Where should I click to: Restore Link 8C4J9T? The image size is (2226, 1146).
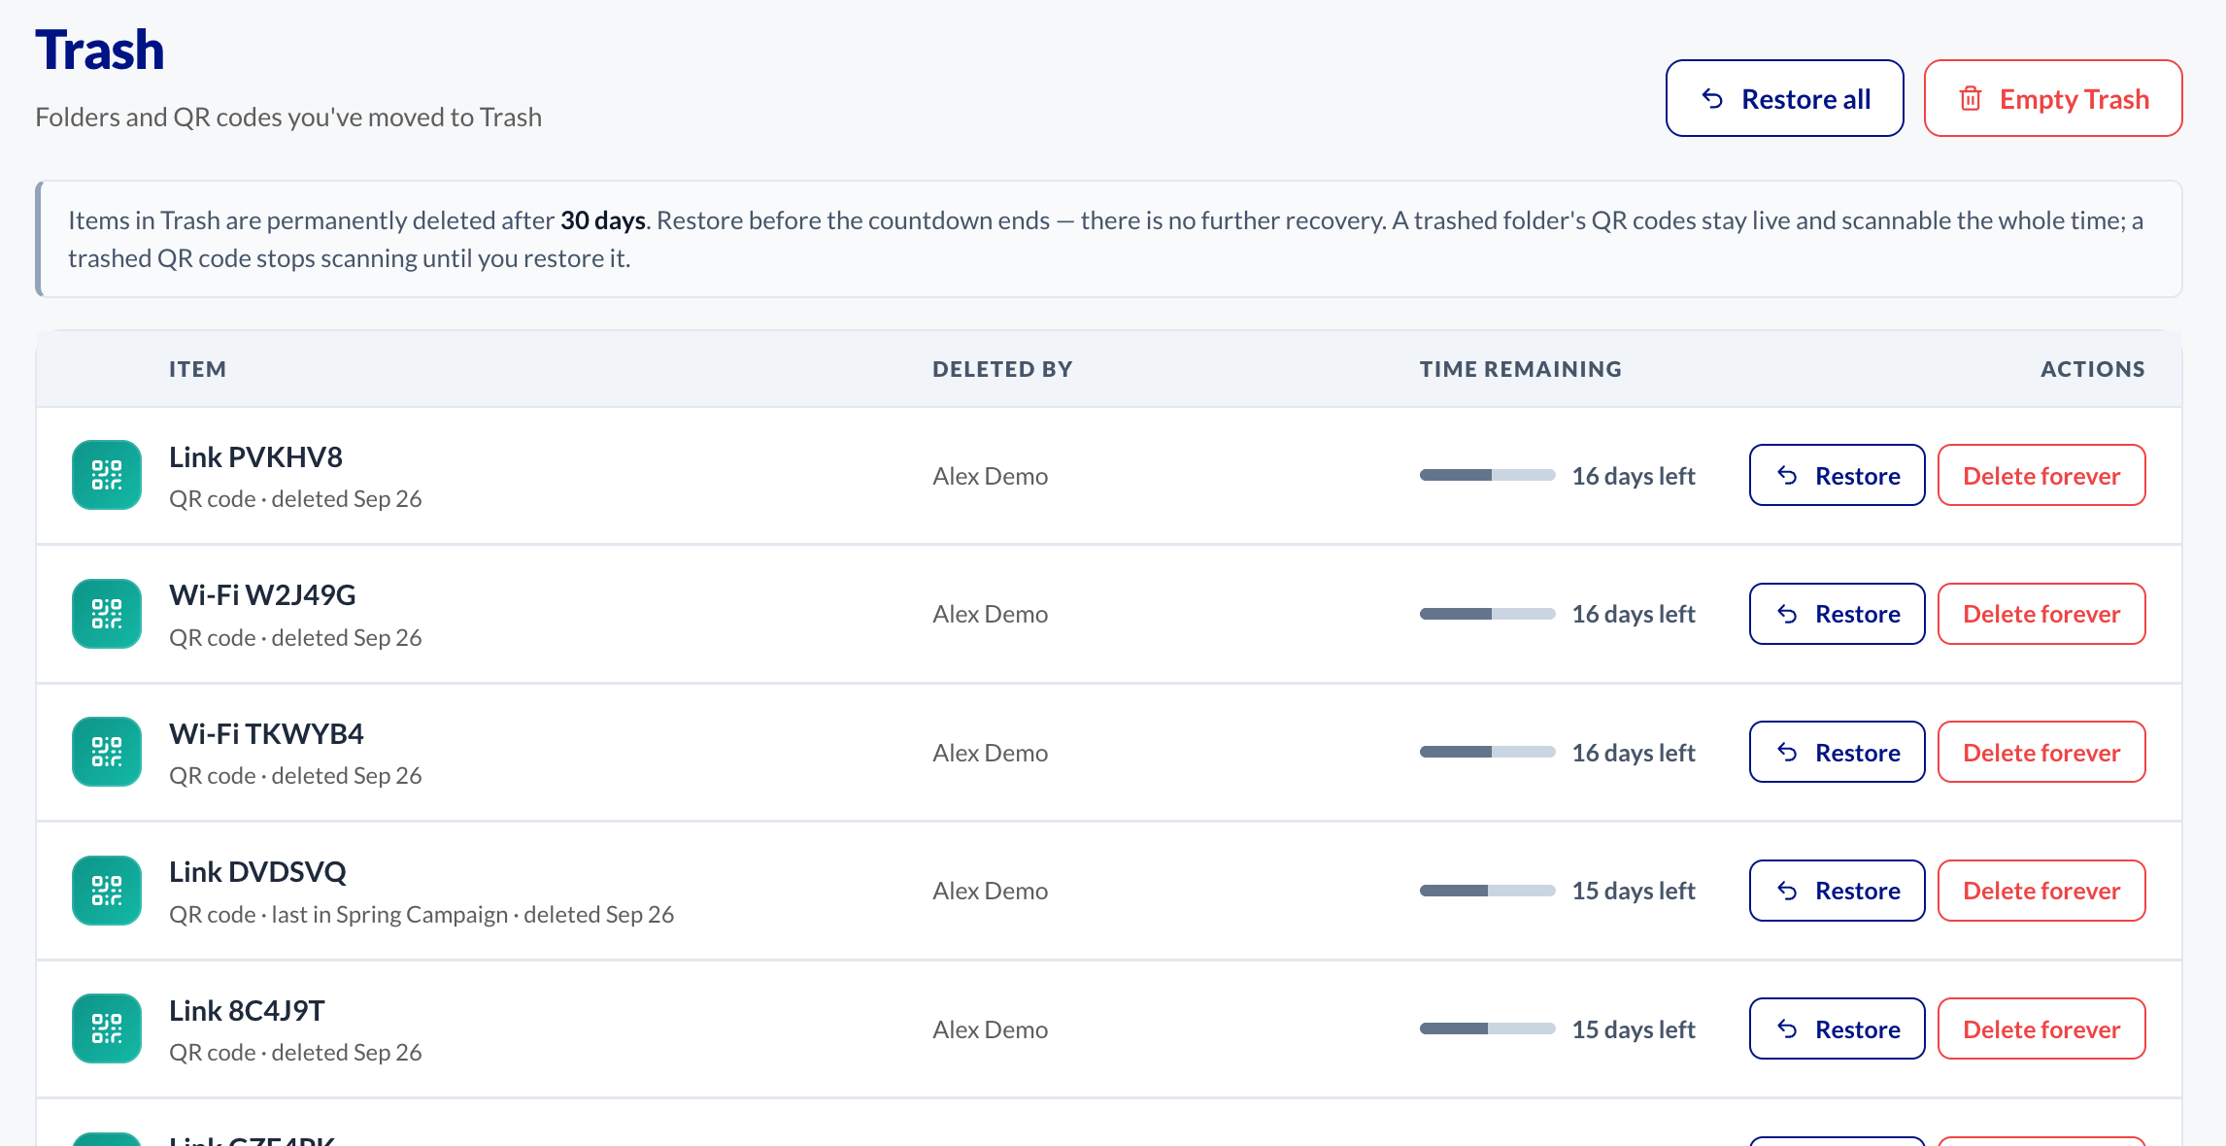point(1838,1028)
